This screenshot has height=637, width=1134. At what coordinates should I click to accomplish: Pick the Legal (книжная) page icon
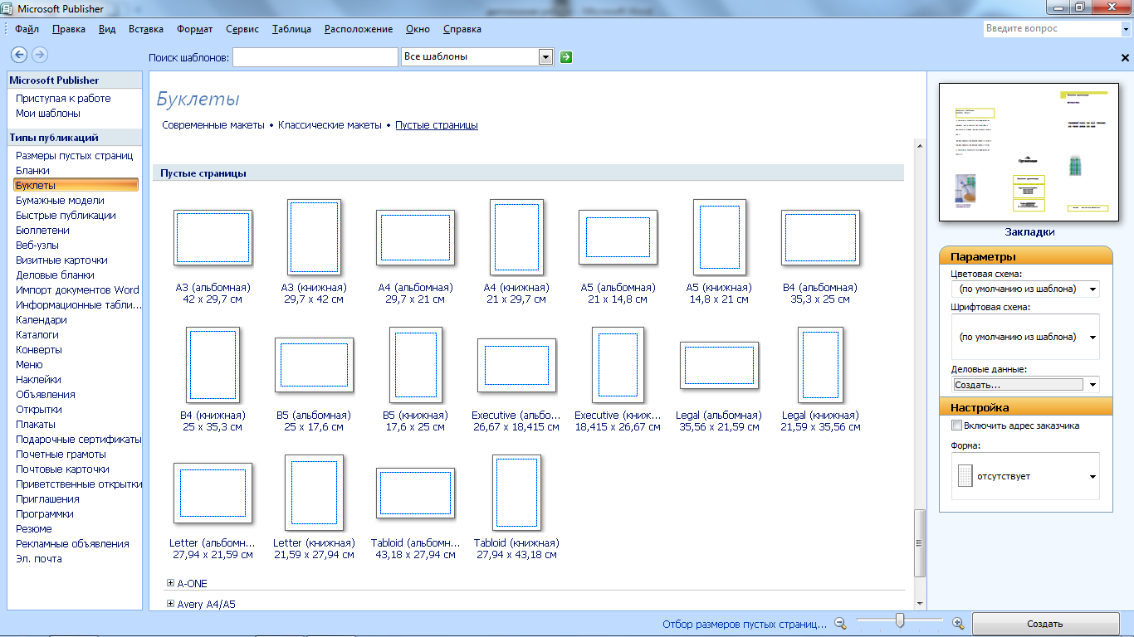click(x=820, y=365)
